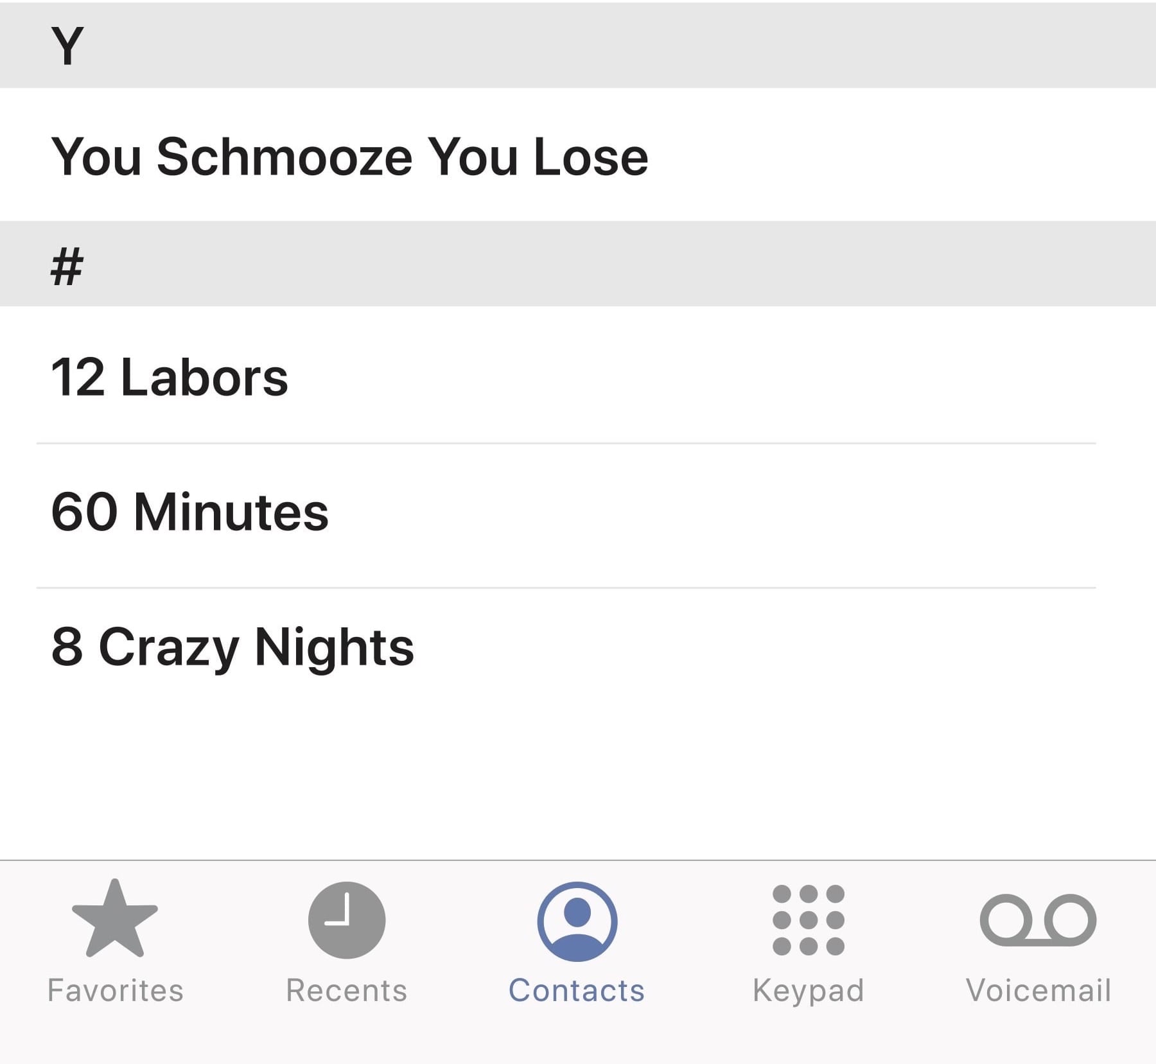Open the 8 Crazy Nights contact
This screenshot has height=1064, width=1156.
232,647
